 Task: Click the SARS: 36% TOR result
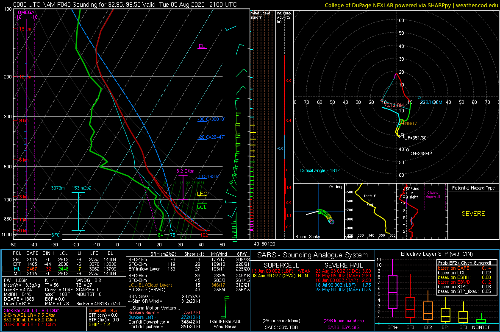tap(281, 327)
